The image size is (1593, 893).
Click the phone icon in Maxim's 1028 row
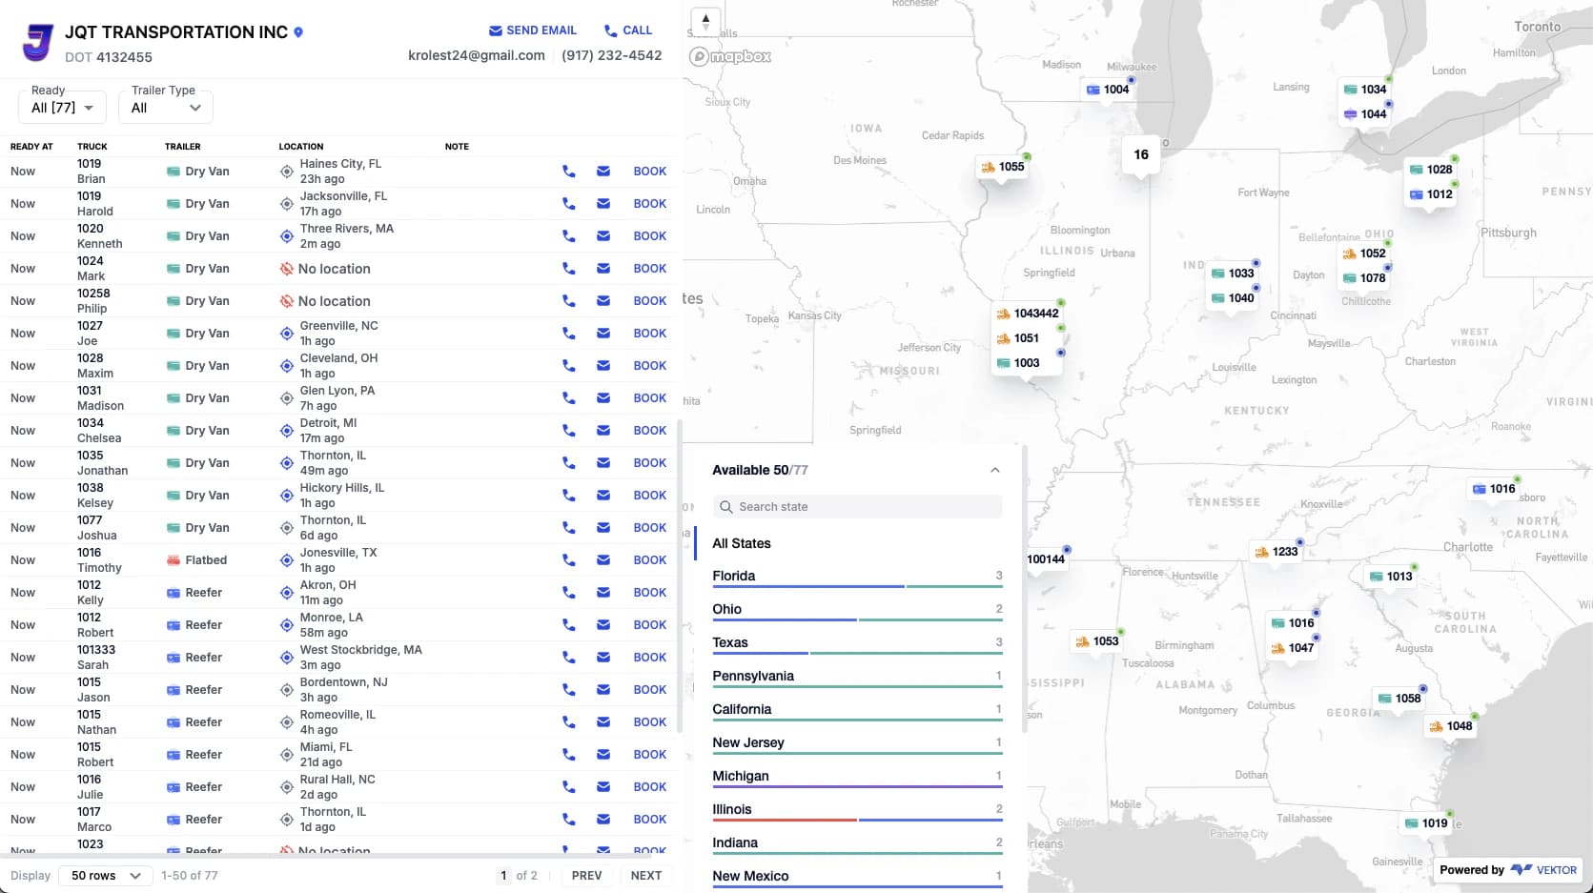pyautogui.click(x=569, y=366)
